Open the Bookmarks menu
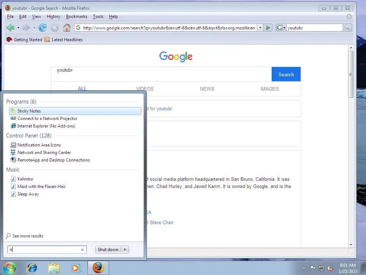This screenshot has height=275, width=366. [x=76, y=16]
